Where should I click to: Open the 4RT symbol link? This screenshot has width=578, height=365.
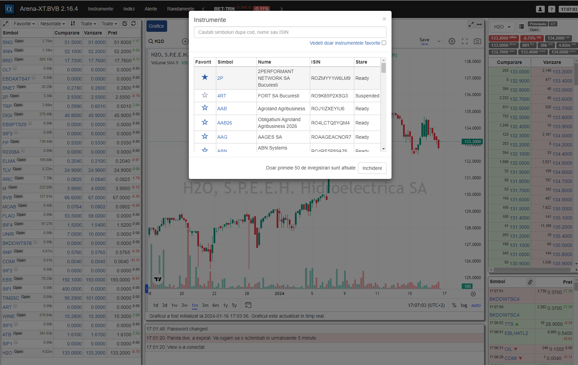222,96
